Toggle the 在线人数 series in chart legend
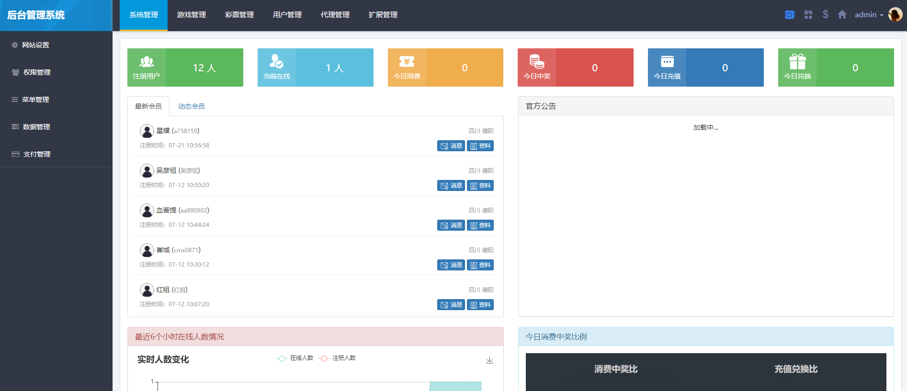The image size is (907, 391). (295, 358)
